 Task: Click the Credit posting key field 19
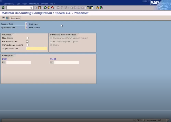(x=51, y=62)
